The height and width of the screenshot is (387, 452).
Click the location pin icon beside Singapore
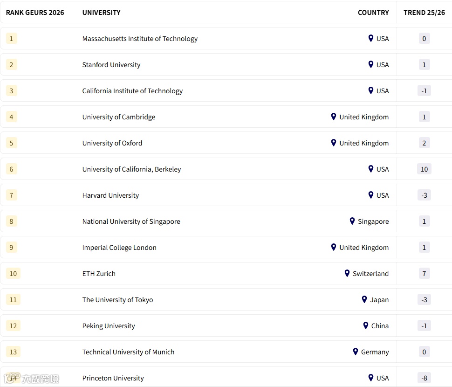click(x=352, y=221)
